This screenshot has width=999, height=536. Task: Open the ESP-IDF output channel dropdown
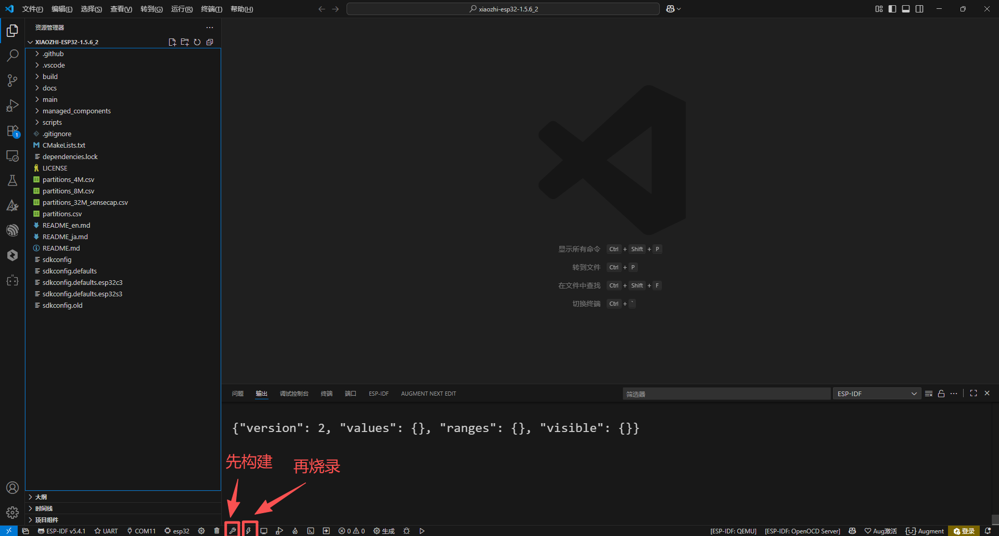877,394
